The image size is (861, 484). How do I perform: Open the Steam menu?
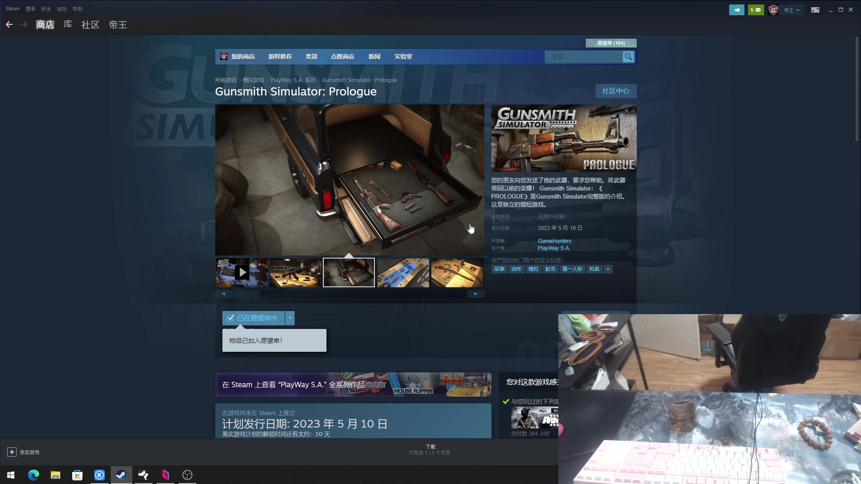[13, 9]
